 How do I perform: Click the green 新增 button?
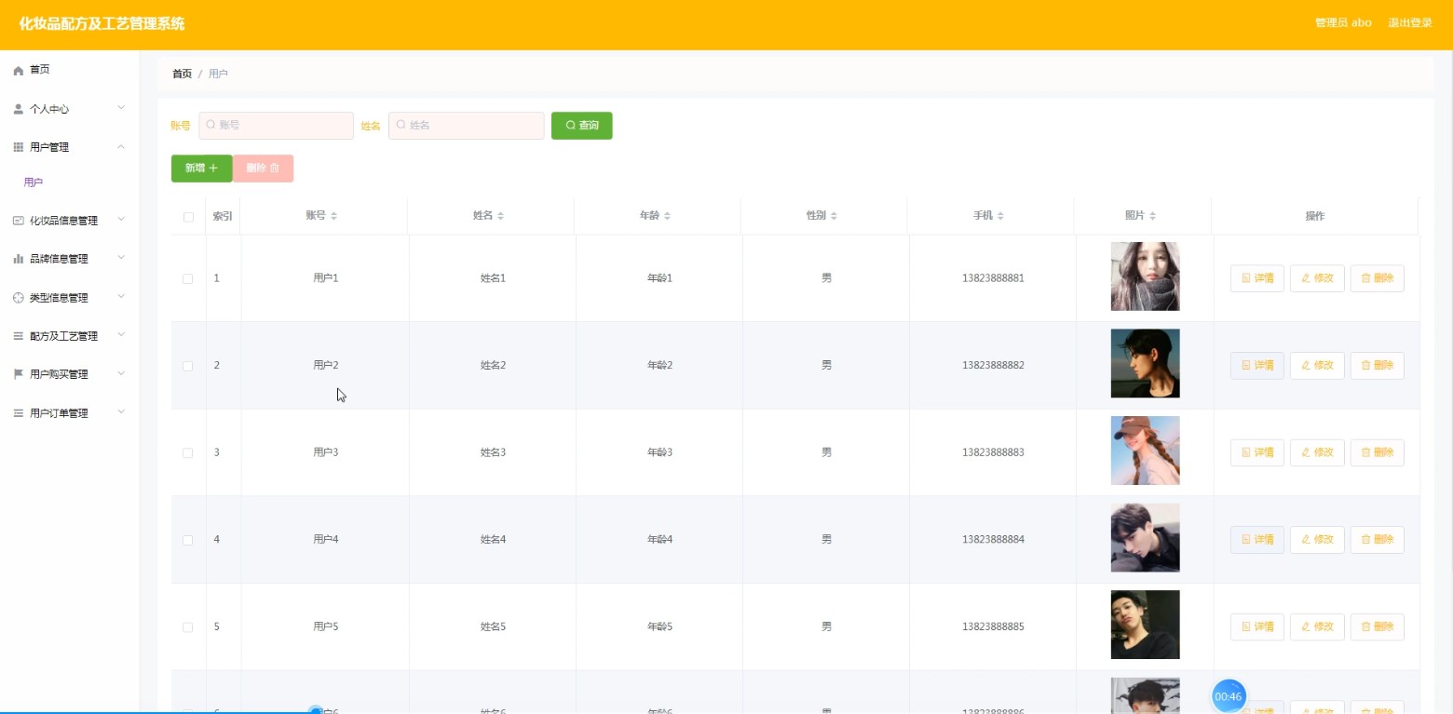coord(201,168)
